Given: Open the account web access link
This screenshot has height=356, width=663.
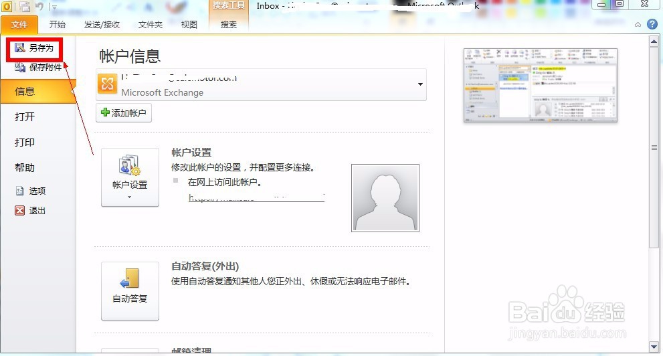Looking at the screenshot, I should coord(256,197).
